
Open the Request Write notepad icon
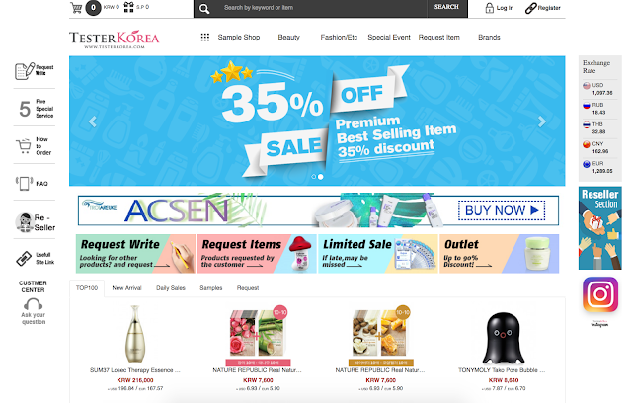(x=25, y=71)
